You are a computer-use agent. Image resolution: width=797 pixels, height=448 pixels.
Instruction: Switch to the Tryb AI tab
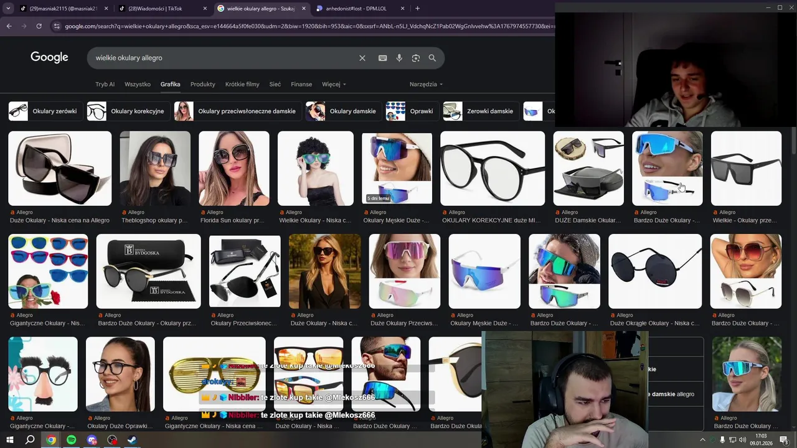tap(105, 84)
